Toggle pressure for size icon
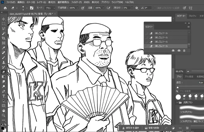Image resolution: width=204 pixels, height=132 pixels. click(x=184, y=8)
